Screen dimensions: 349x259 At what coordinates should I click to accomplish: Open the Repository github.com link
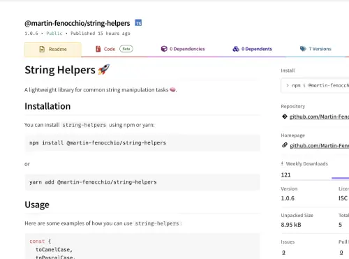319,117
